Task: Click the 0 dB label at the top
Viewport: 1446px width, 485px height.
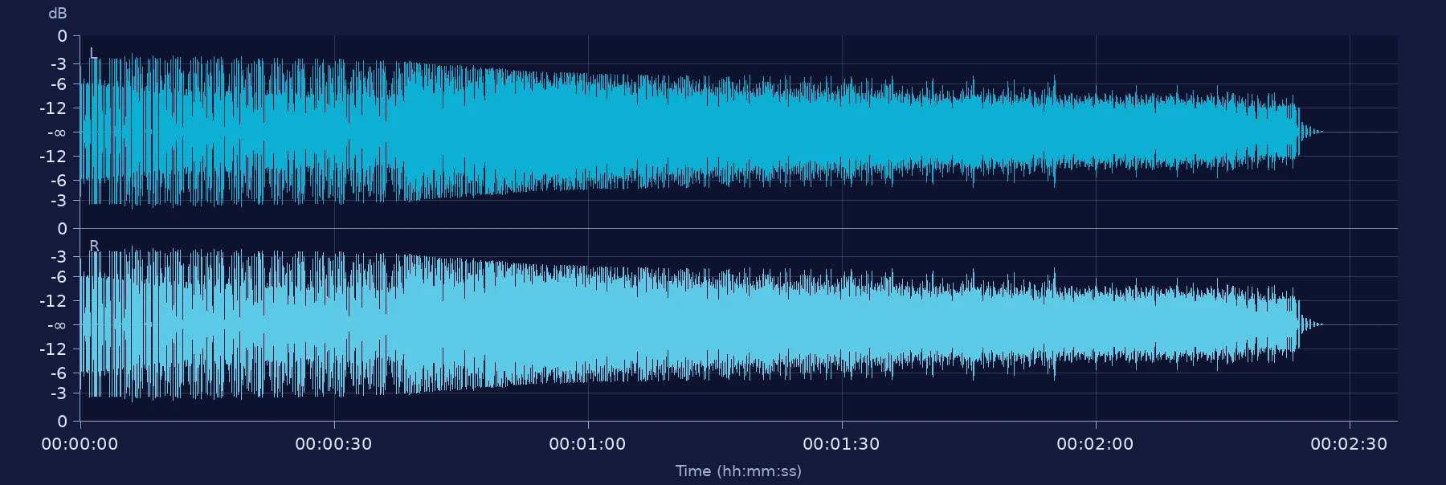Action: [62, 36]
